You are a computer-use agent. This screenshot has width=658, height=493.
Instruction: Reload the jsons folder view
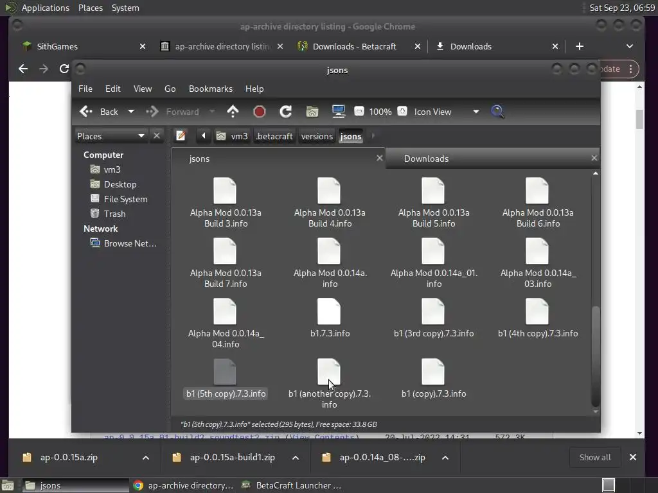tap(286, 112)
